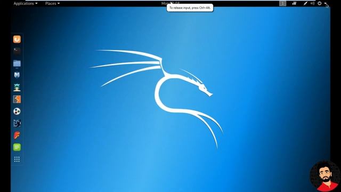The height and width of the screenshot is (192, 341).
Task: Open the Files folder icon in dock
Action: [17, 63]
